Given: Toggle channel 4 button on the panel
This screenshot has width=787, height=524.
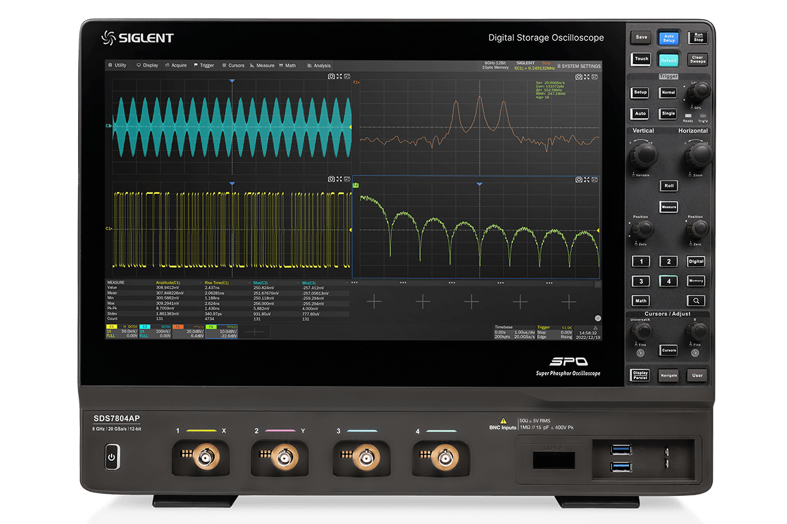Looking at the screenshot, I should 668,281.
